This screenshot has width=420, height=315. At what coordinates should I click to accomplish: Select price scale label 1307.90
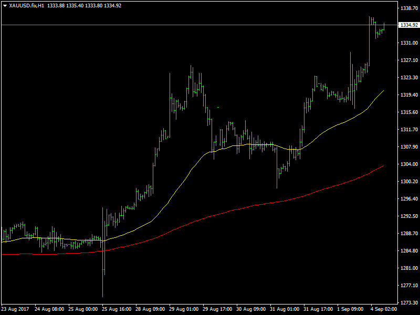tap(409, 147)
